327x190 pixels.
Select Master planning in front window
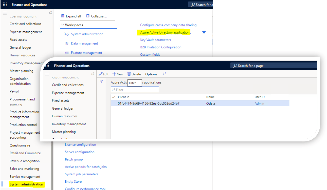point(64,132)
